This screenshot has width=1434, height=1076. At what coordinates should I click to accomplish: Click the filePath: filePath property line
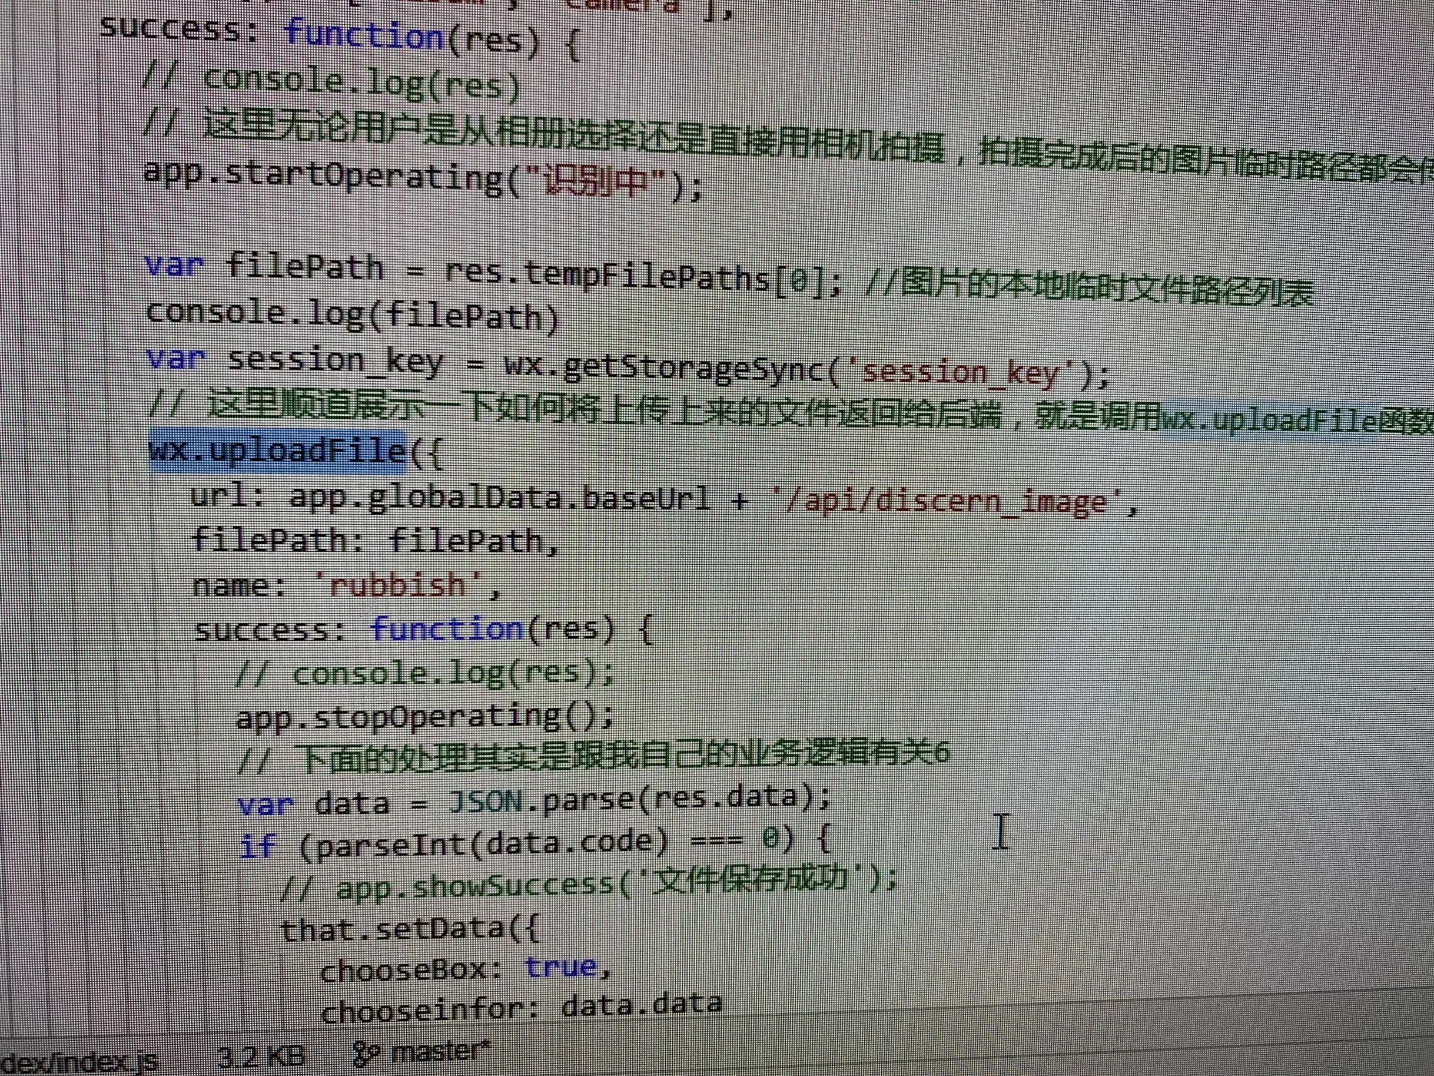pos(374,539)
